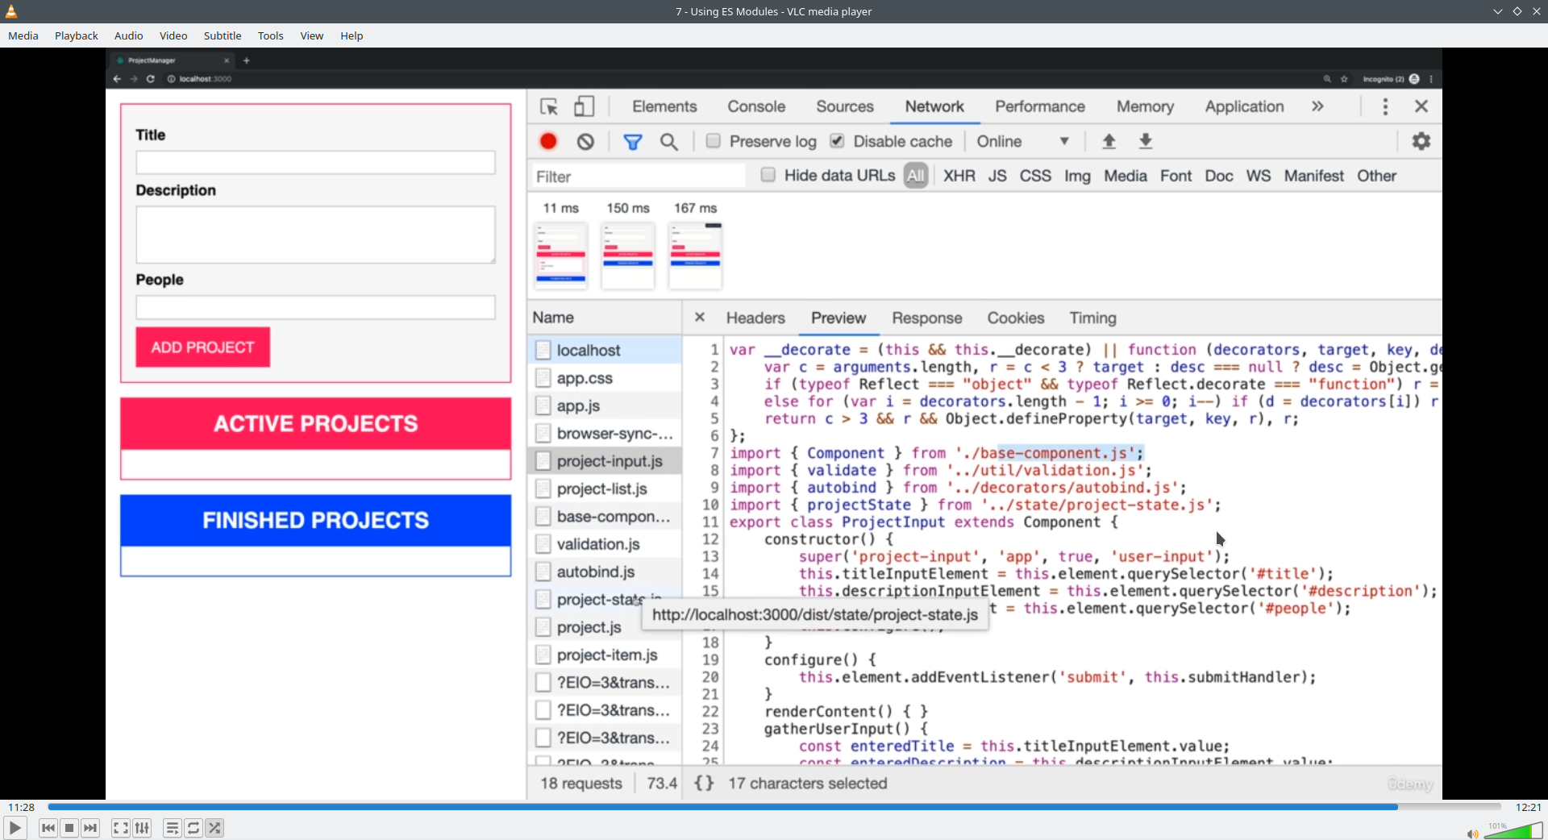1548x840 pixels.
Task: Stop playback with the stop button
Action: tap(69, 828)
